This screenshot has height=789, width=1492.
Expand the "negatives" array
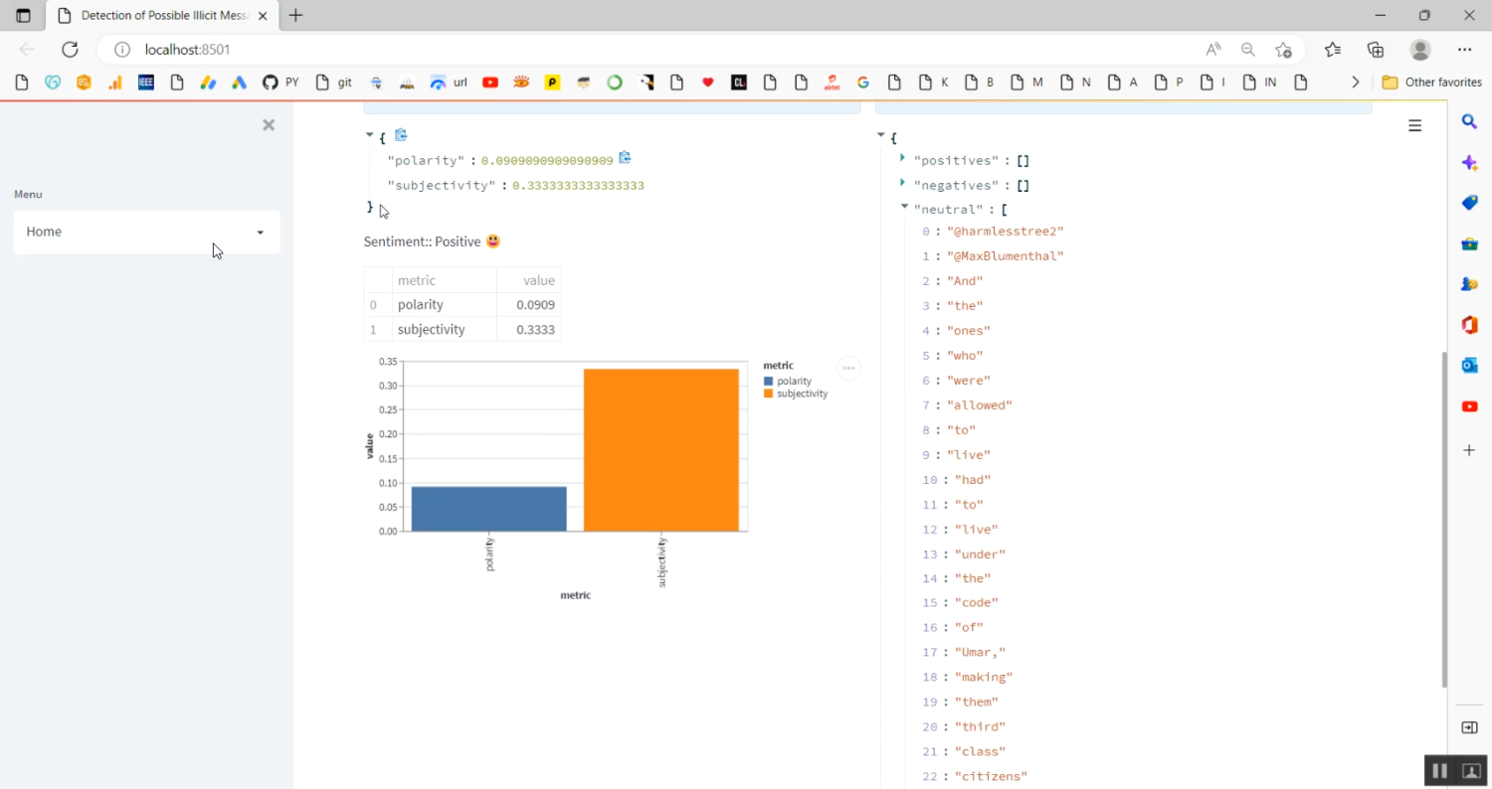tap(902, 183)
